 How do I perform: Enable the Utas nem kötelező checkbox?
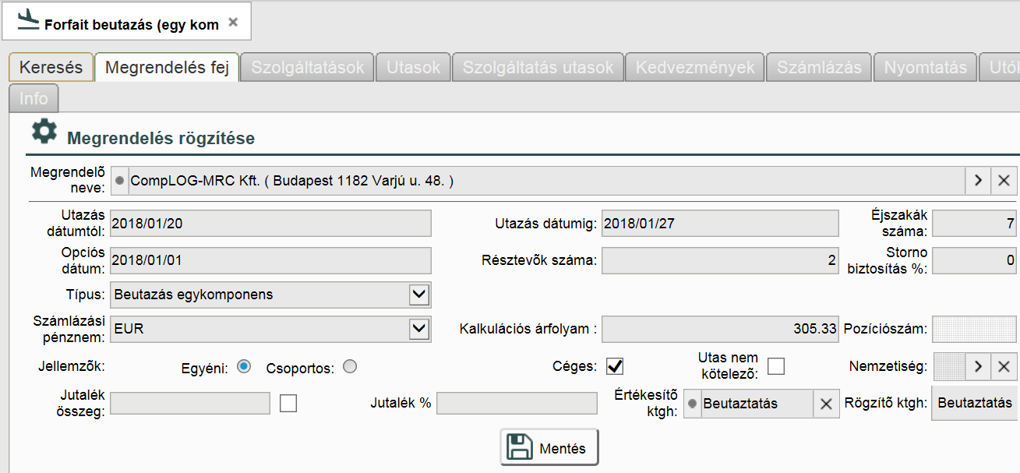coord(776,366)
